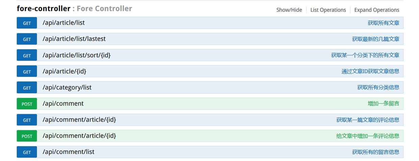
Task: Click GET badge for /api/article/list
Action: pos(27,23)
